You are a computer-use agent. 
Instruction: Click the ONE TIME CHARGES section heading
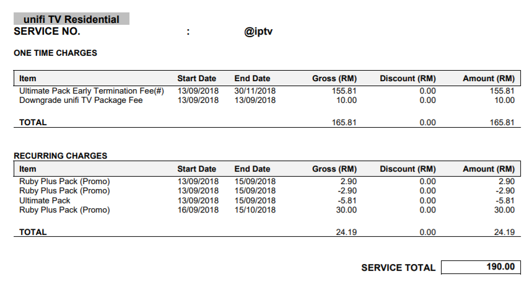(55, 53)
